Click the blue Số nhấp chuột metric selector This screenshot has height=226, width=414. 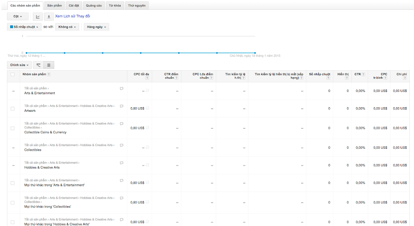coord(24,27)
